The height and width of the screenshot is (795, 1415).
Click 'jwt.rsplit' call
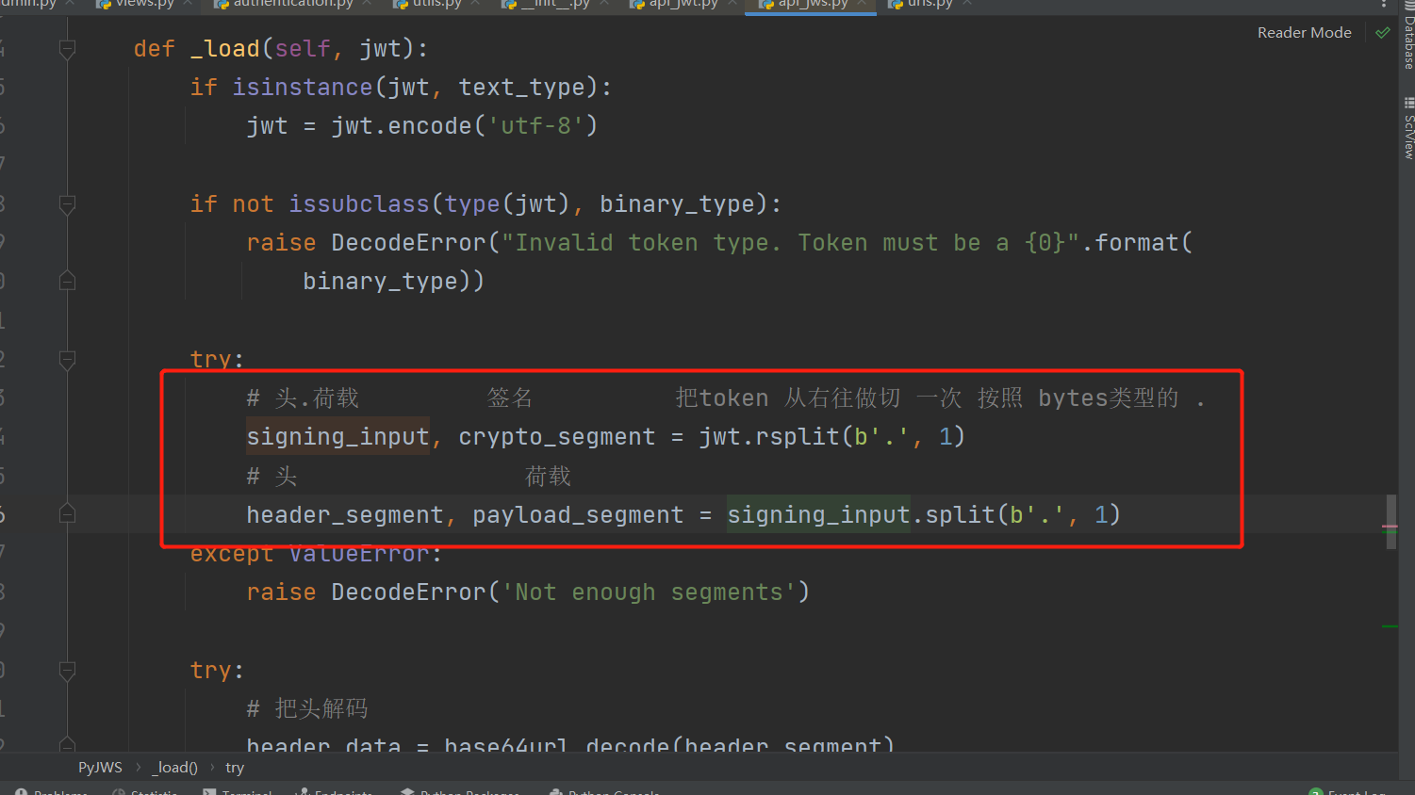coord(769,437)
